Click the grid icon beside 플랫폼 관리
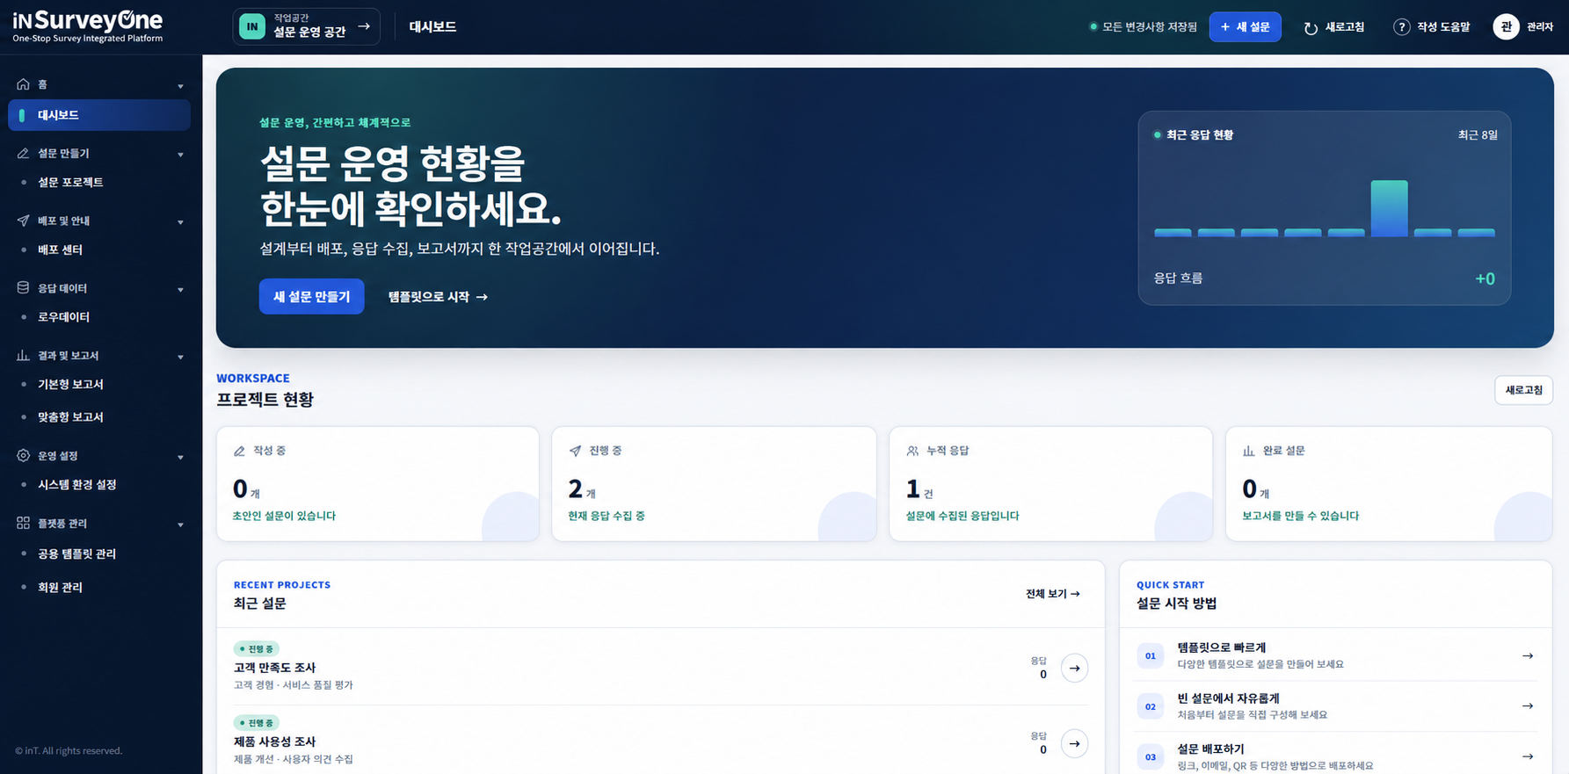1569x774 pixels. point(23,524)
